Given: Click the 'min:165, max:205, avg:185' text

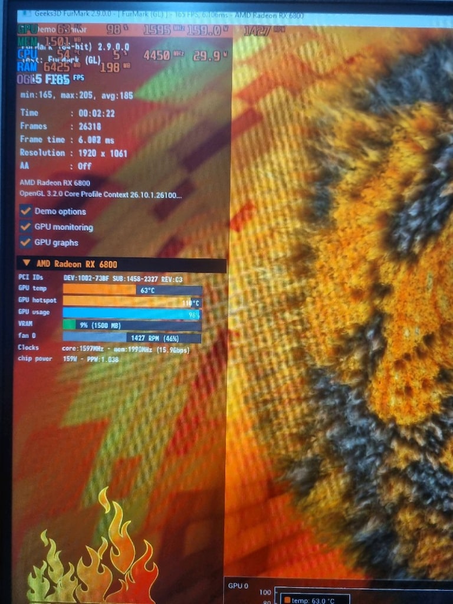Looking at the screenshot, I should pyautogui.click(x=77, y=95).
